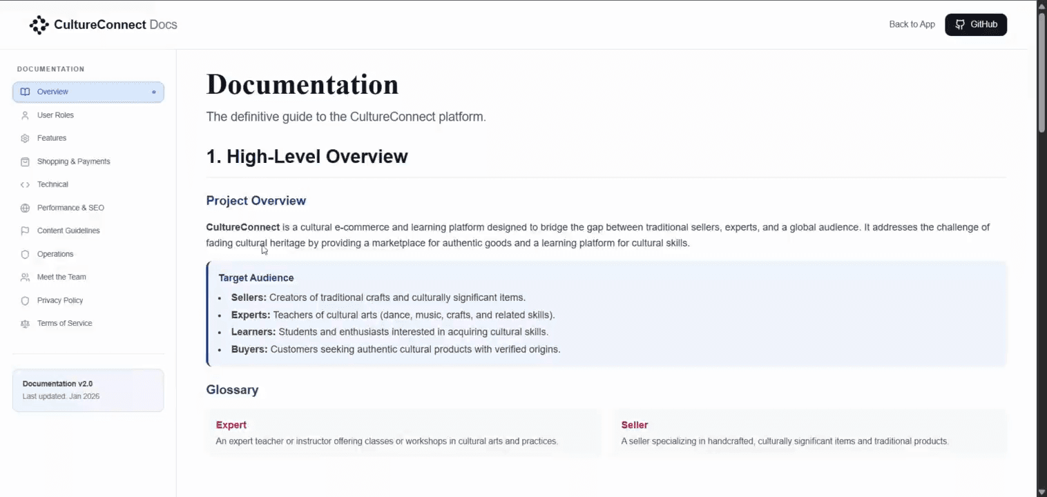1047x497 pixels.
Task: Click the globe icon for Performance & SEO
Action: tap(25, 208)
